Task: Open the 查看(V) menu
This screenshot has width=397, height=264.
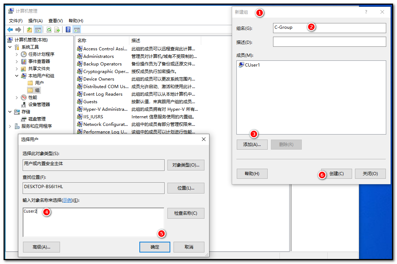Action: pyautogui.click(x=55, y=21)
